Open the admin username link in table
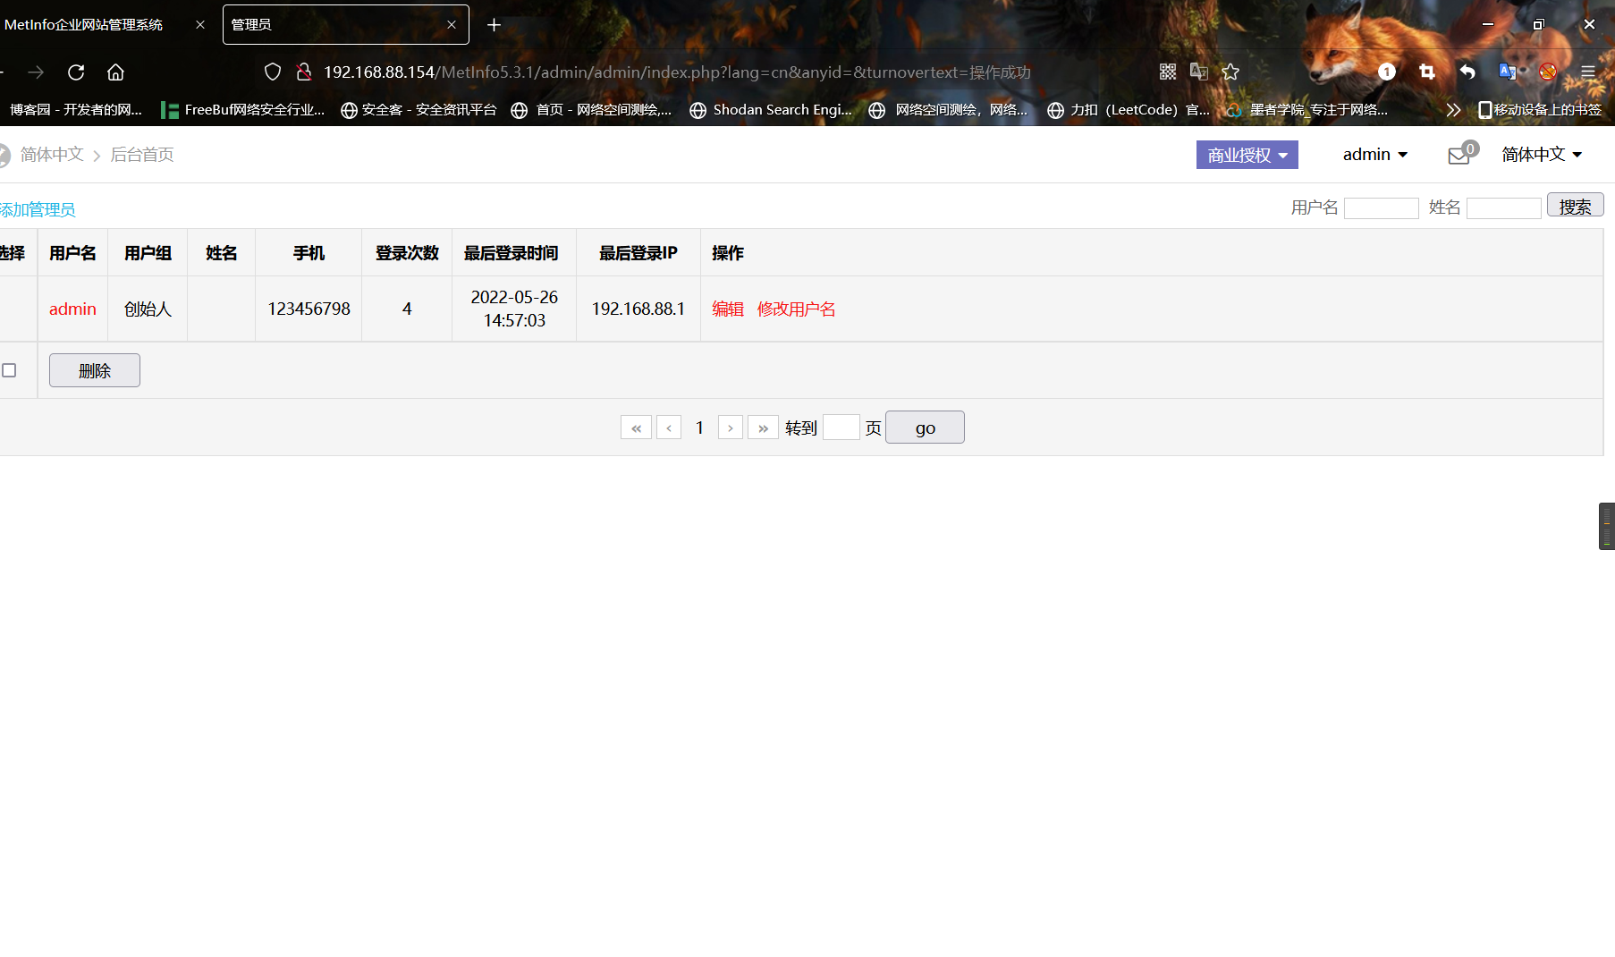The image size is (1615, 957). (72, 309)
